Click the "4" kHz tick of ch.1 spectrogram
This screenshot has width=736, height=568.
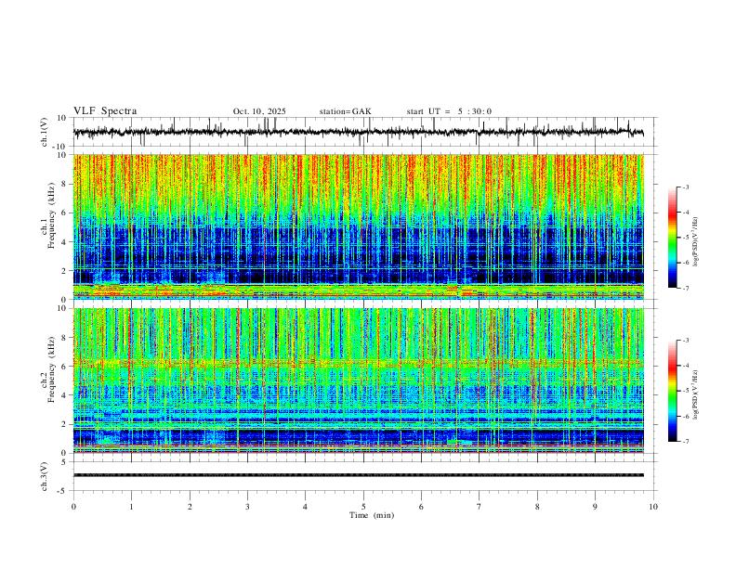click(x=64, y=242)
